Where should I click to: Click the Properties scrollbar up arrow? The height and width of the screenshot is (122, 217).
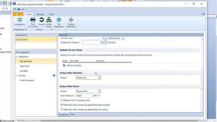[202, 39]
